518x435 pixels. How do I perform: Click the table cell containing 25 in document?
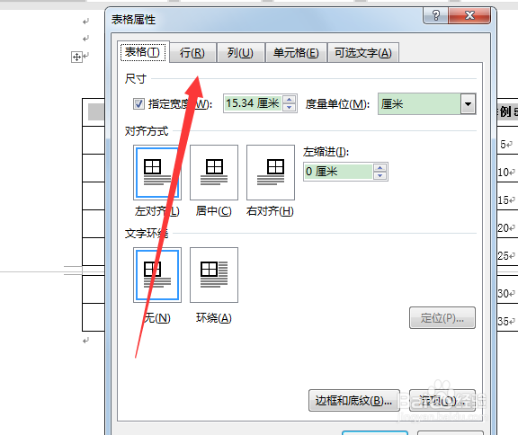[x=507, y=256]
